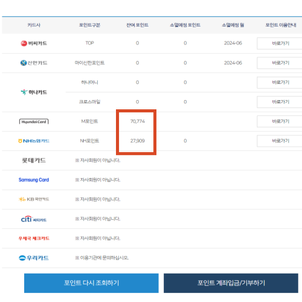
Task: Click 비씨카드 expiring points value 0
Action: click(185, 43)
